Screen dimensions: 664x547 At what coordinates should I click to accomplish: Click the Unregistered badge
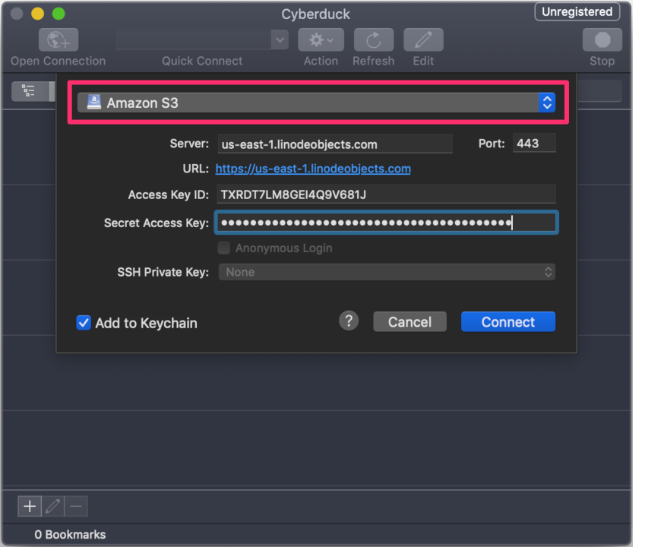point(577,11)
